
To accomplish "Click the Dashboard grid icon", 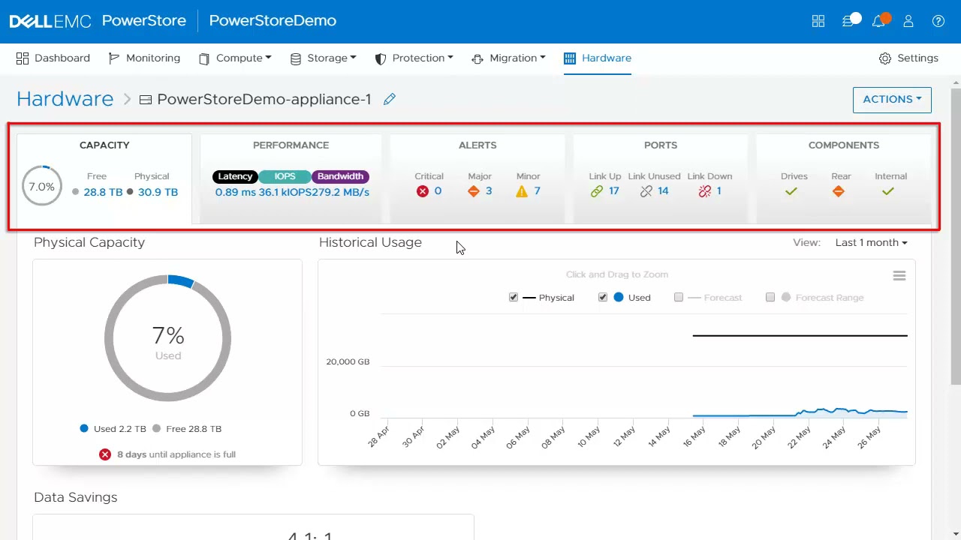I will click(x=23, y=58).
